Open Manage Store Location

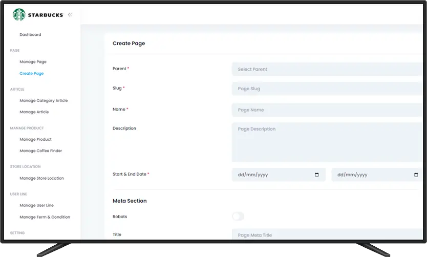tap(41, 178)
